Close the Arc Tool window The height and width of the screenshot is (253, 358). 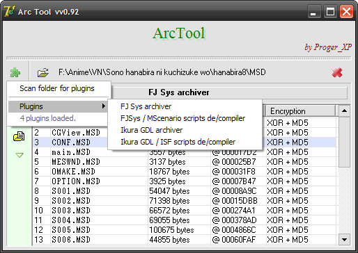[x=346, y=12]
